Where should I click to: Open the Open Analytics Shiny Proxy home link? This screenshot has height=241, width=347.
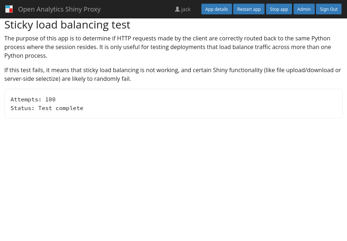click(59, 9)
